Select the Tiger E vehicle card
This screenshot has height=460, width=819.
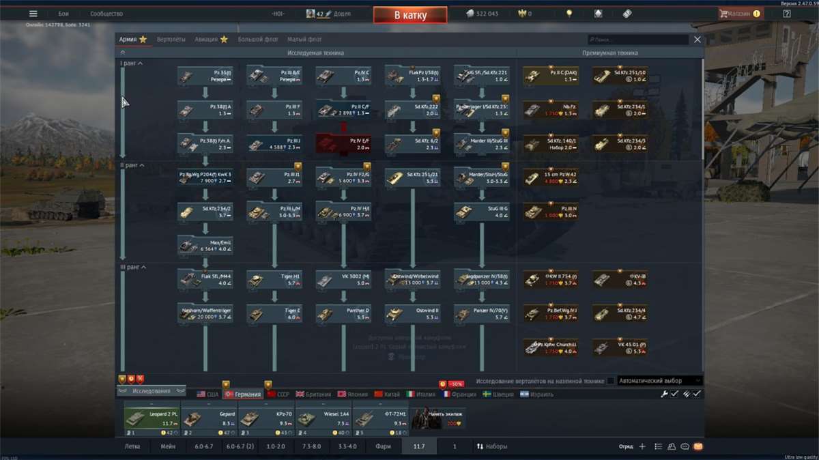[x=274, y=313]
